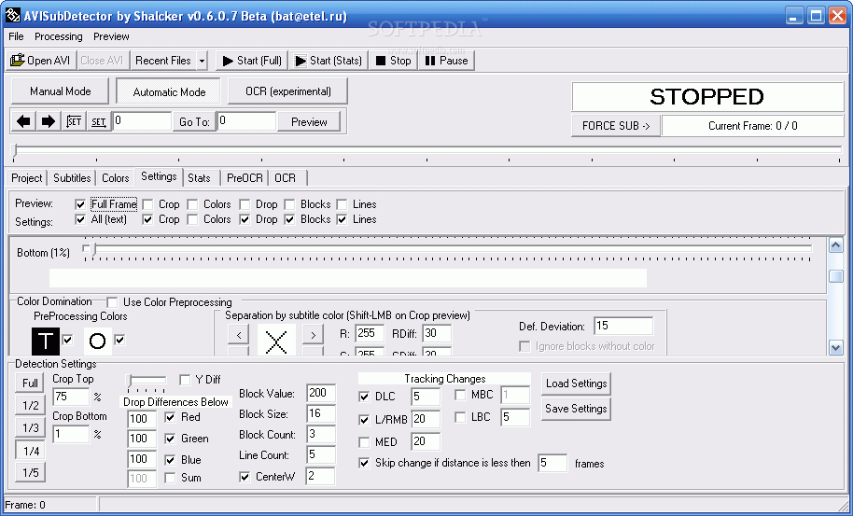Enable the Y Diff checkbox
The height and width of the screenshot is (516, 853).
(x=185, y=380)
